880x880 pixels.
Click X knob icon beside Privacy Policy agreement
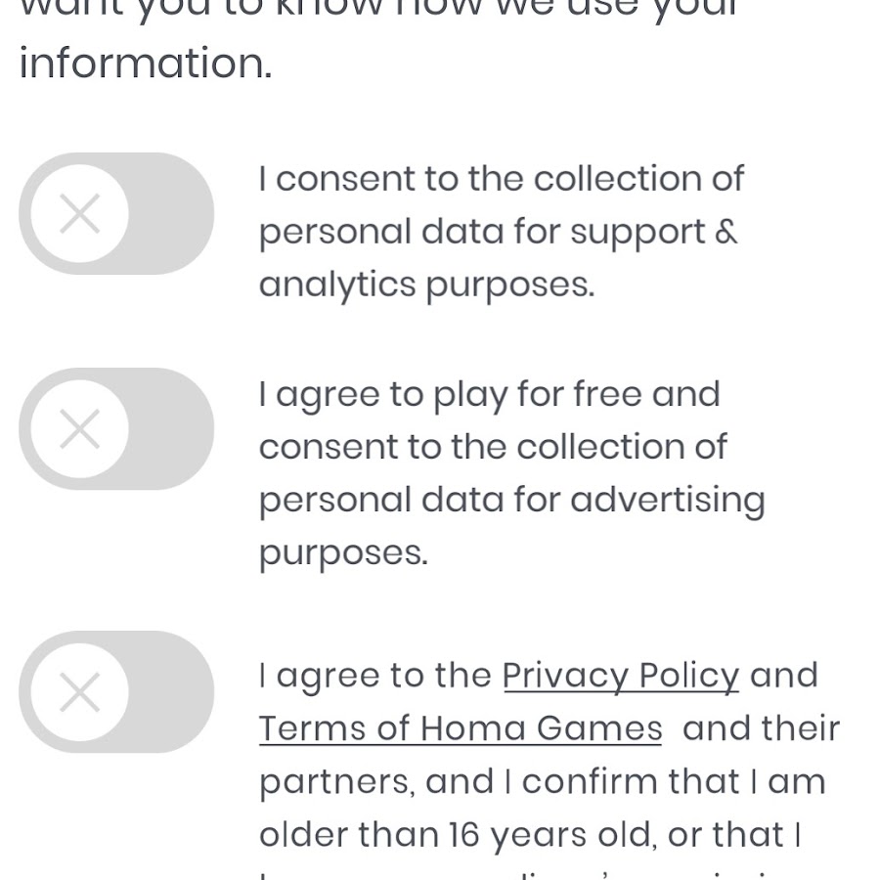(79, 692)
